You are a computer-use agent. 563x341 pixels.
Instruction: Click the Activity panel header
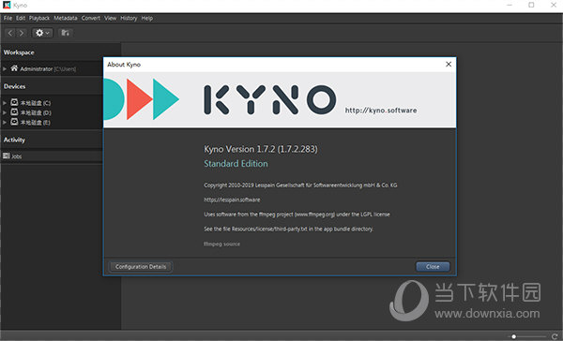click(14, 140)
